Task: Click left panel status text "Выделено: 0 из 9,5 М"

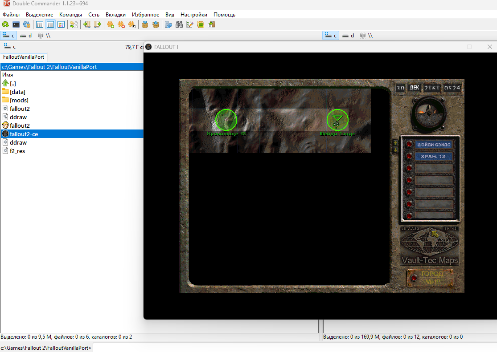Action: click(x=27, y=337)
